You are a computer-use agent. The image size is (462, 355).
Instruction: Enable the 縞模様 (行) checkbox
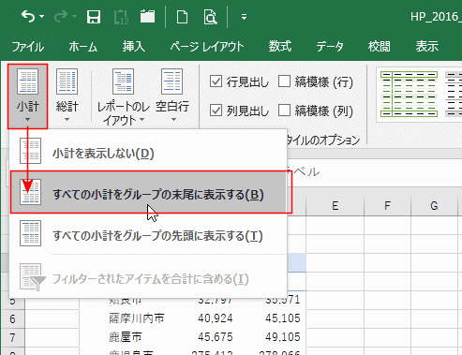click(284, 81)
